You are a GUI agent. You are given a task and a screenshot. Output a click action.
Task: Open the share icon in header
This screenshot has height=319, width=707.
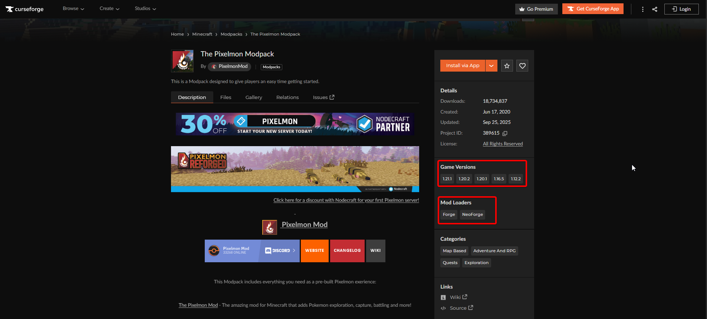point(655,9)
